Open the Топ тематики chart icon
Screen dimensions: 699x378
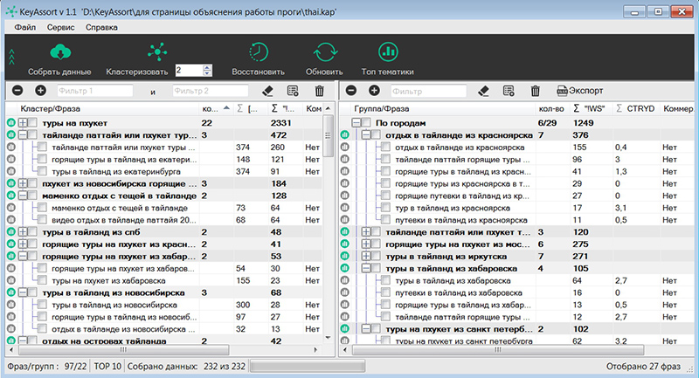[x=388, y=52]
